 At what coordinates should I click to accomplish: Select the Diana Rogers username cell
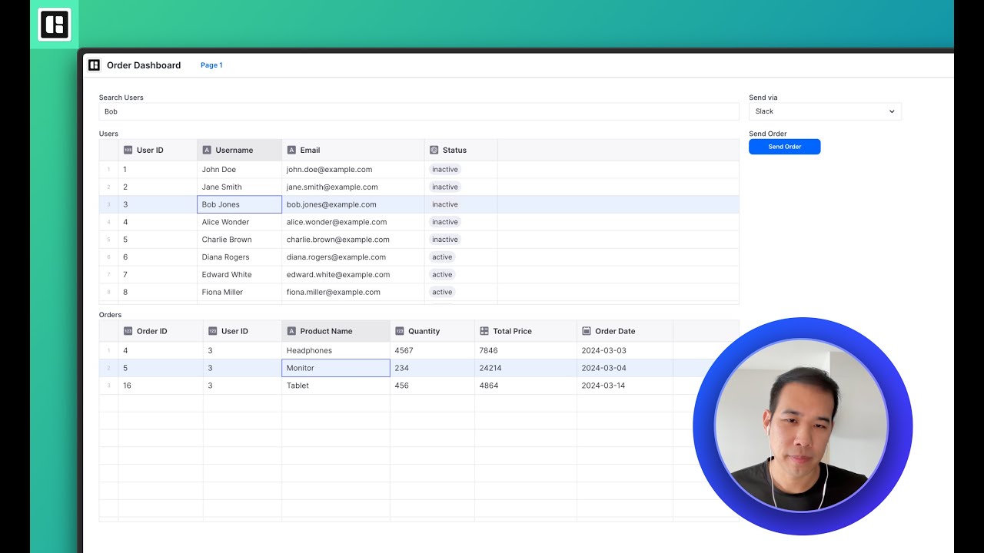coord(239,257)
